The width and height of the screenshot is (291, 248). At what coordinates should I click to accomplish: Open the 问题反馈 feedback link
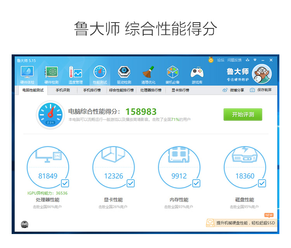pyautogui.click(x=234, y=60)
